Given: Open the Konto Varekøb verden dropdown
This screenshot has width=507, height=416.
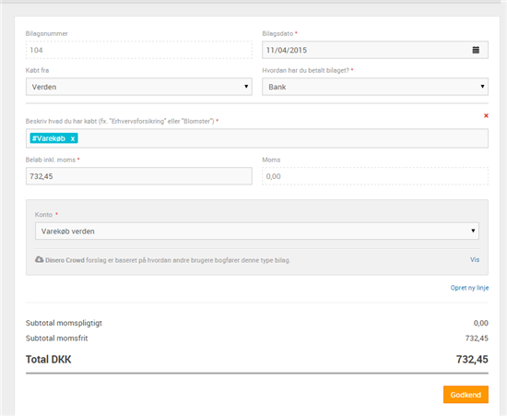Looking at the screenshot, I should [x=257, y=231].
